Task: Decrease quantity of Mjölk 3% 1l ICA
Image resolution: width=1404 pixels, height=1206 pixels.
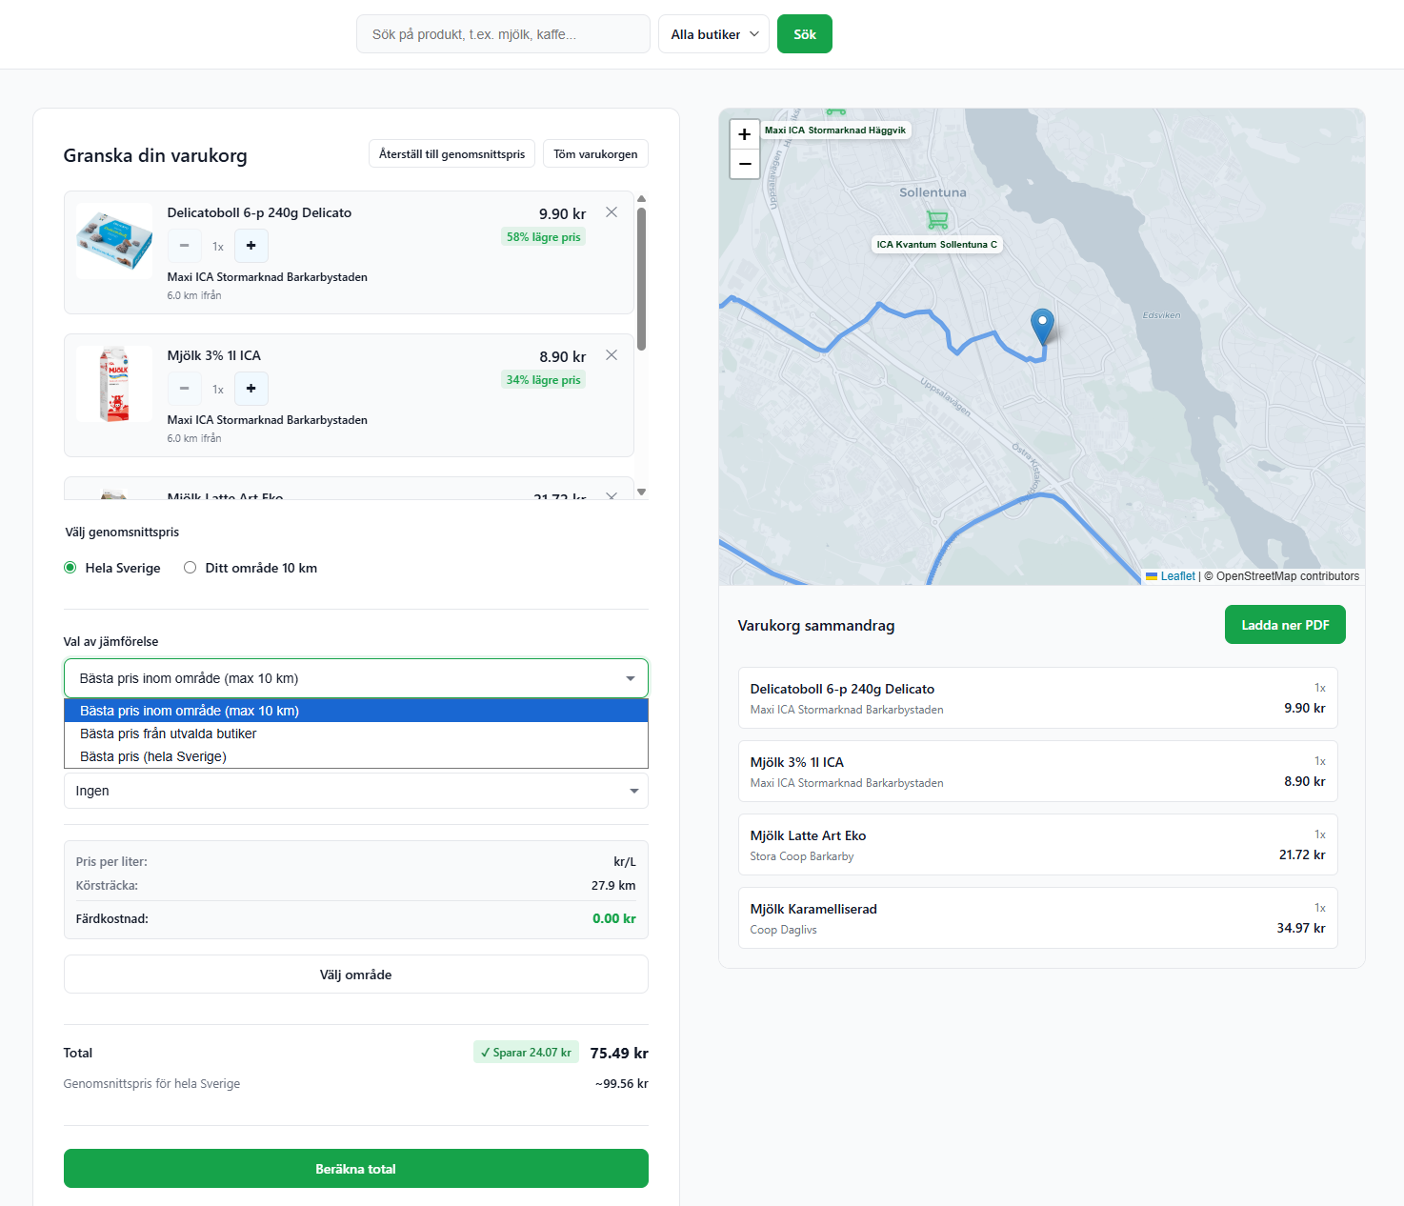Action: pos(185,389)
